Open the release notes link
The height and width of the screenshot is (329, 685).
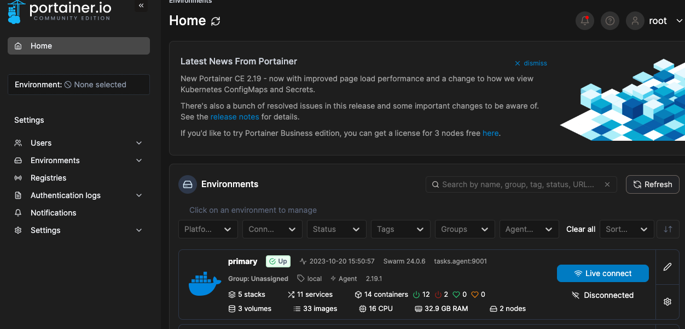[x=235, y=117]
